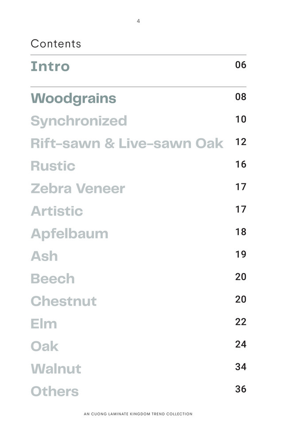Jump to the Walnut section
This screenshot has height=429, width=292.
pyautogui.click(x=56, y=369)
